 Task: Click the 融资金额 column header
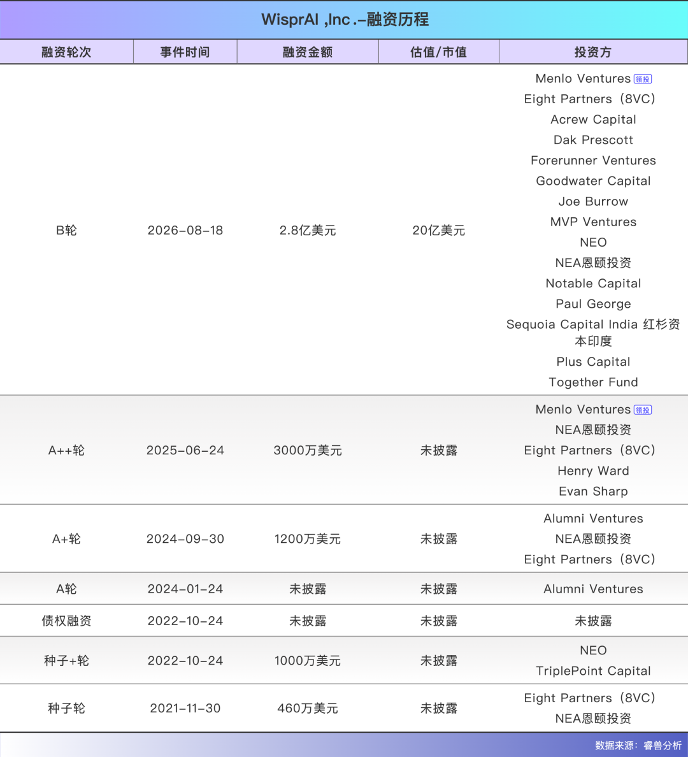pyautogui.click(x=308, y=52)
